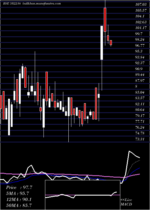This screenshot has height=210, width=150.
Task: Click the 12MA : 90.1 readout
Action: click(19, 199)
